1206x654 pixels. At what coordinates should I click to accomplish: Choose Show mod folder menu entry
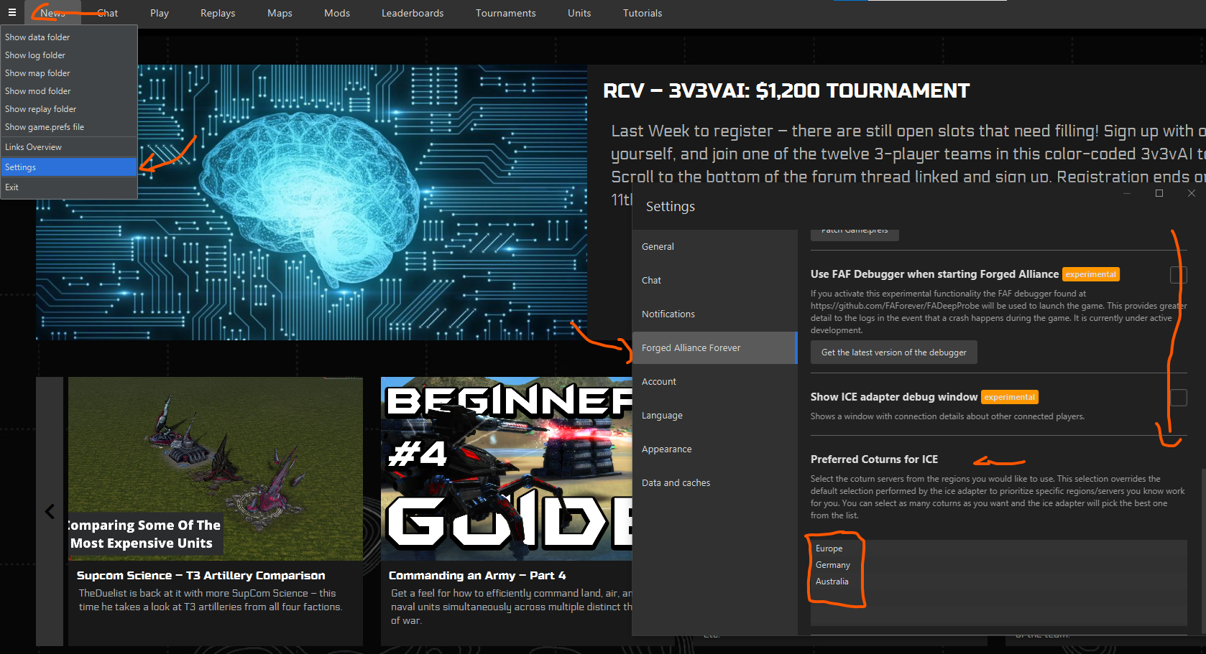(x=69, y=91)
